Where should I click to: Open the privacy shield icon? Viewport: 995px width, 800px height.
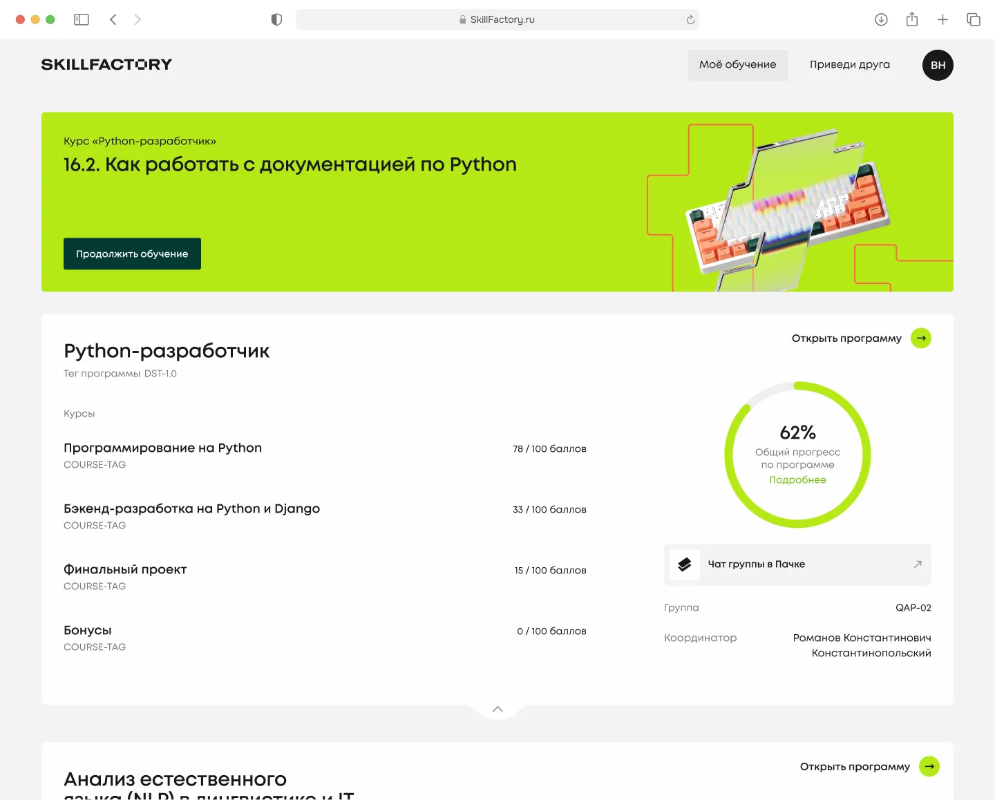(x=276, y=19)
